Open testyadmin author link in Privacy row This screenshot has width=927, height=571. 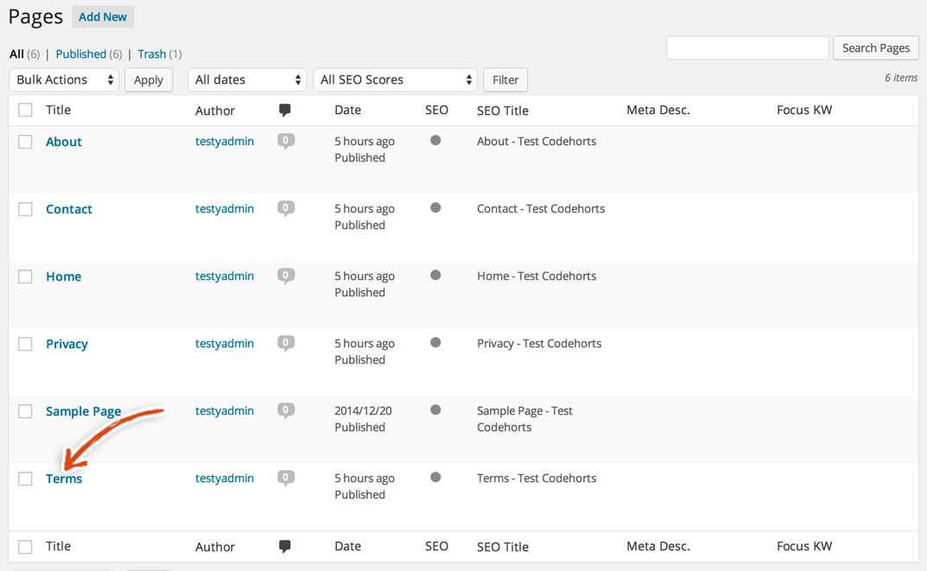[225, 344]
